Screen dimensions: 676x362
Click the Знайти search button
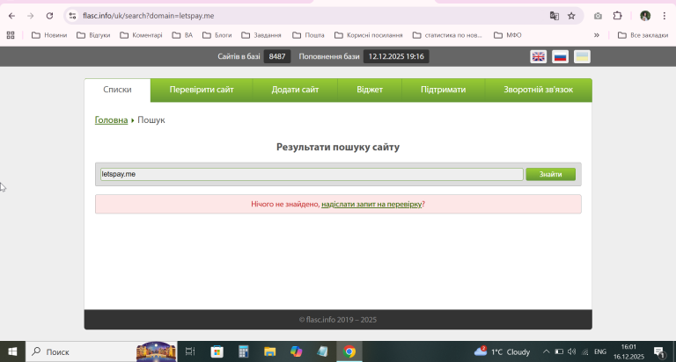click(550, 174)
